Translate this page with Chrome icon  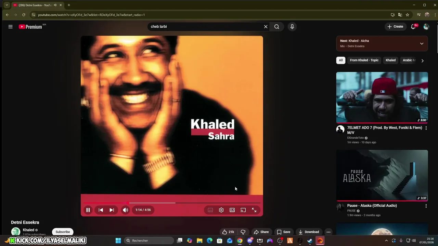tap(400, 15)
